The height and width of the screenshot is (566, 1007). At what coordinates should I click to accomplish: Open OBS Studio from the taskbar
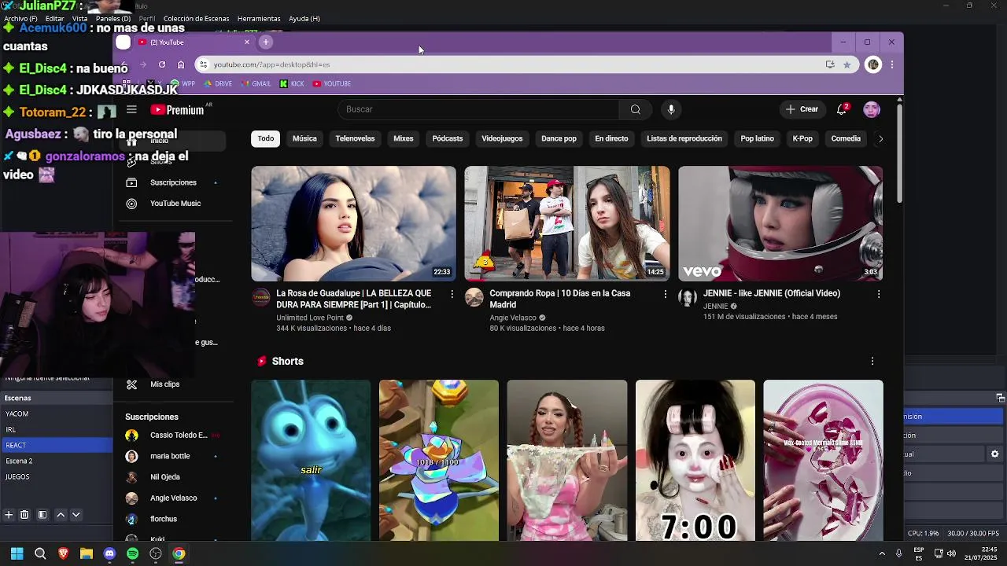[x=156, y=553]
